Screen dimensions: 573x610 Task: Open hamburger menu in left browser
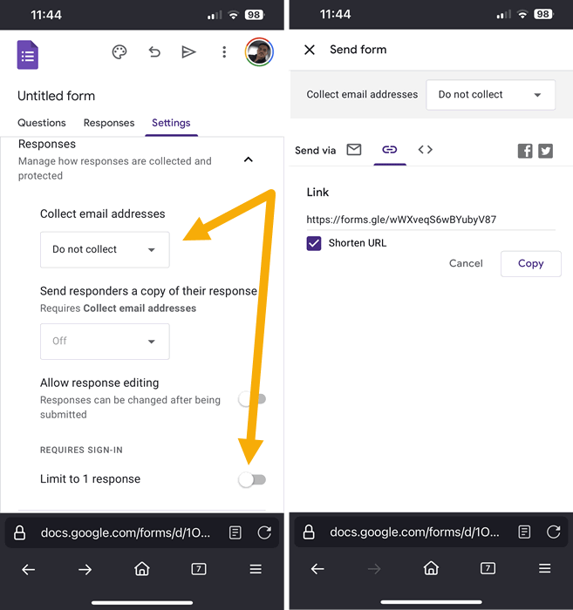pos(256,570)
